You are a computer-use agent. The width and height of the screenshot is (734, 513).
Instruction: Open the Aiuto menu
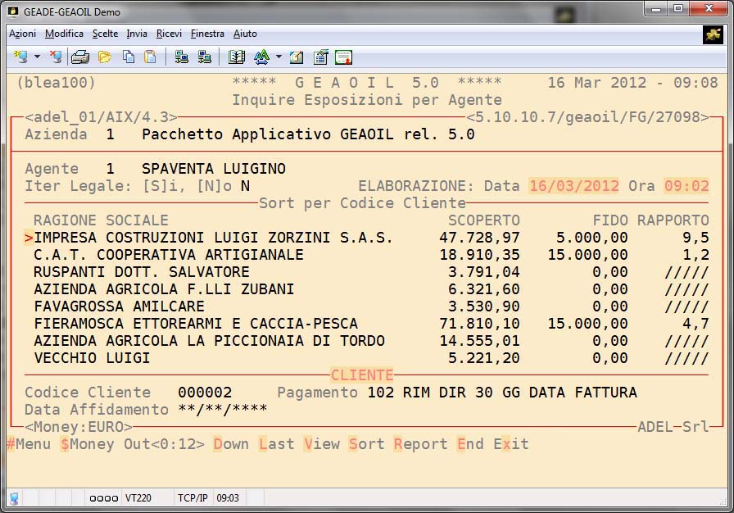pyautogui.click(x=245, y=34)
